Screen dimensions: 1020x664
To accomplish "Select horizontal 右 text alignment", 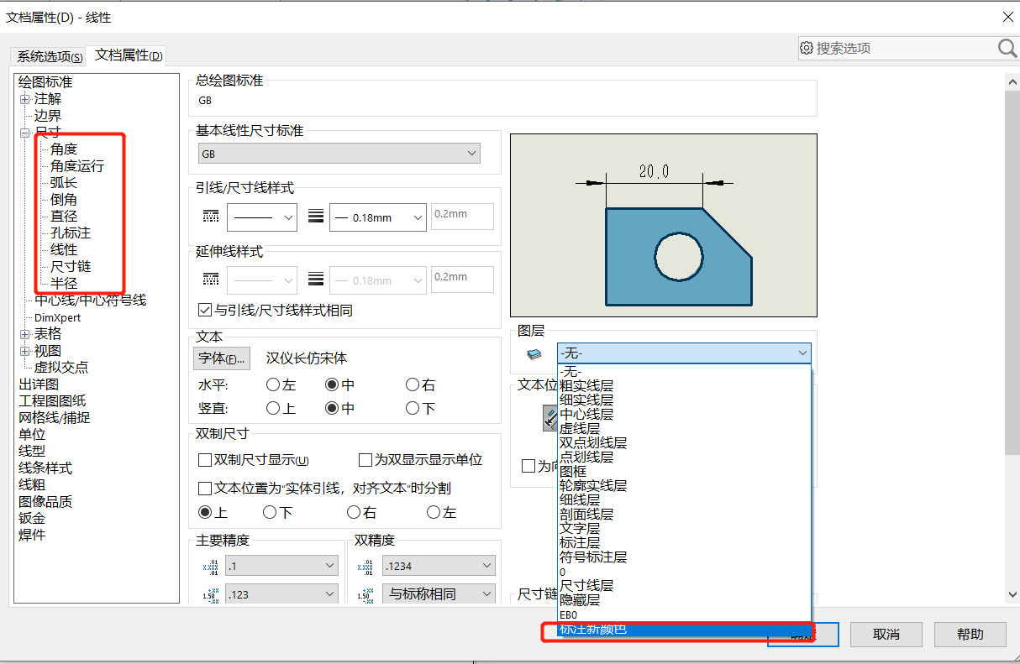I will (413, 384).
